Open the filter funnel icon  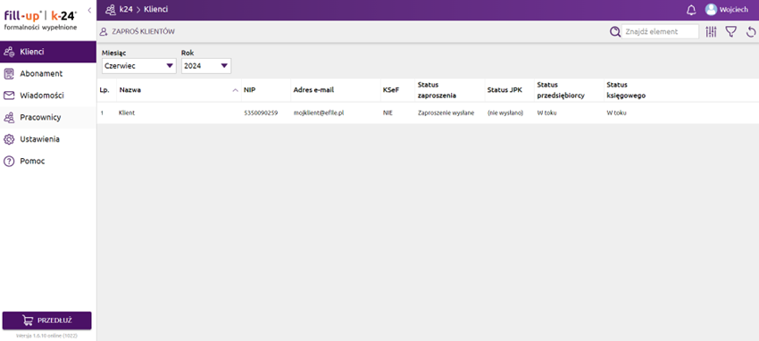[x=731, y=32]
